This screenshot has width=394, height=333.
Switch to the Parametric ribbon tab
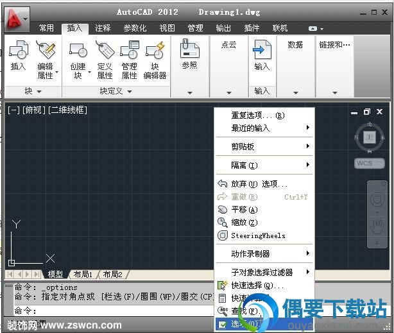[135, 28]
